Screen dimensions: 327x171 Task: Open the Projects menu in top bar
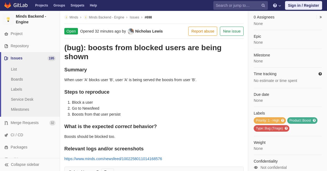[x=41, y=5]
